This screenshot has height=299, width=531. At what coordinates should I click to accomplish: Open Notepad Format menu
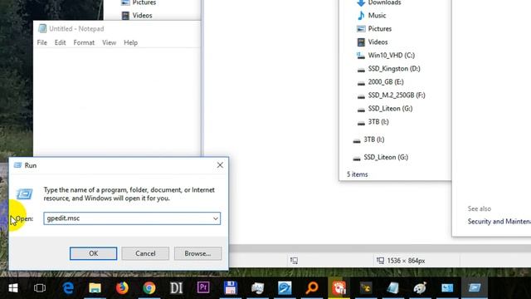(84, 42)
